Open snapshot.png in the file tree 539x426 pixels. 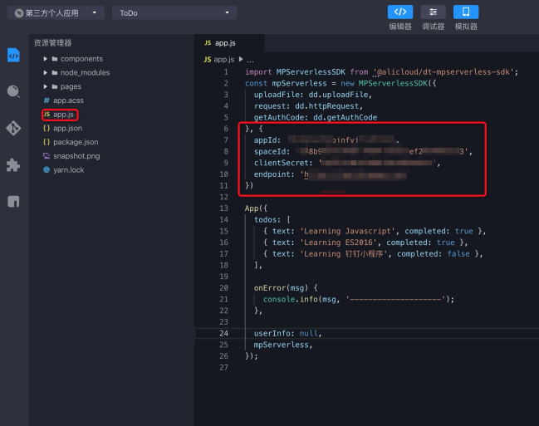(x=76, y=156)
